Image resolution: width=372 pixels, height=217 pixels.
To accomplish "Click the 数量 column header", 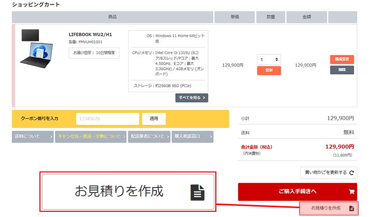I will click(x=271, y=17).
